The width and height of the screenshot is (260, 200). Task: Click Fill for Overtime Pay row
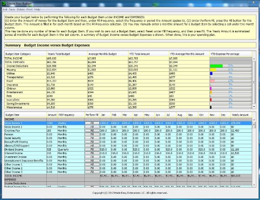[92, 131]
